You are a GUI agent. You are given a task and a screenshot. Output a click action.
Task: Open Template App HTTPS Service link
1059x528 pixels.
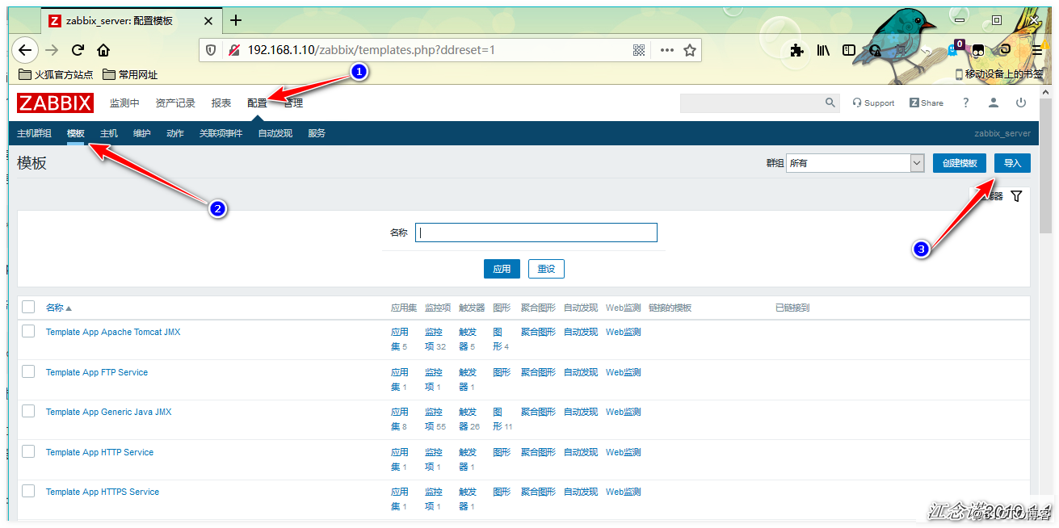[103, 492]
